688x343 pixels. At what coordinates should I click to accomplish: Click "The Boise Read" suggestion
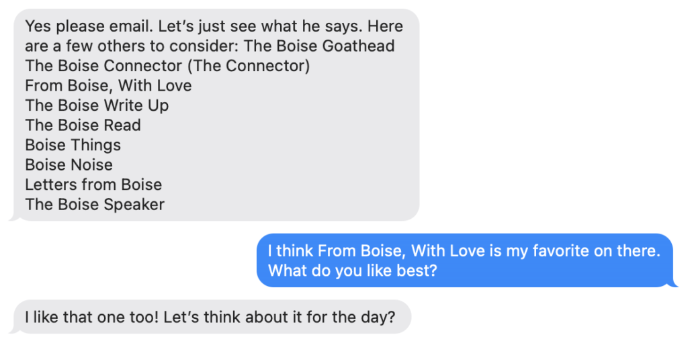[83, 125]
